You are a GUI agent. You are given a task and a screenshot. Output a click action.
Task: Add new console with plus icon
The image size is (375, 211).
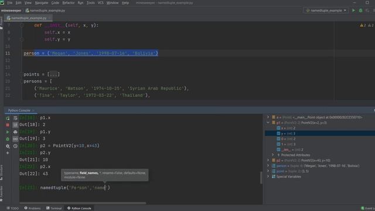tap(8, 153)
